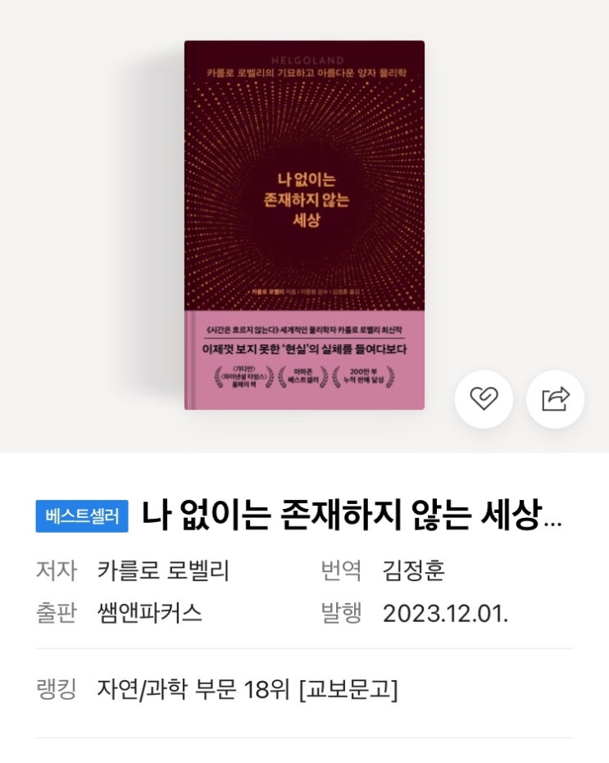
Task: Tap the heart wishlist icon
Action: pyautogui.click(x=484, y=399)
